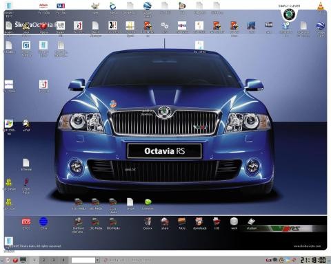The width and height of the screenshot is (331, 264).
Task: Open the foldy folder icon
Action: pyautogui.click(x=182, y=221)
